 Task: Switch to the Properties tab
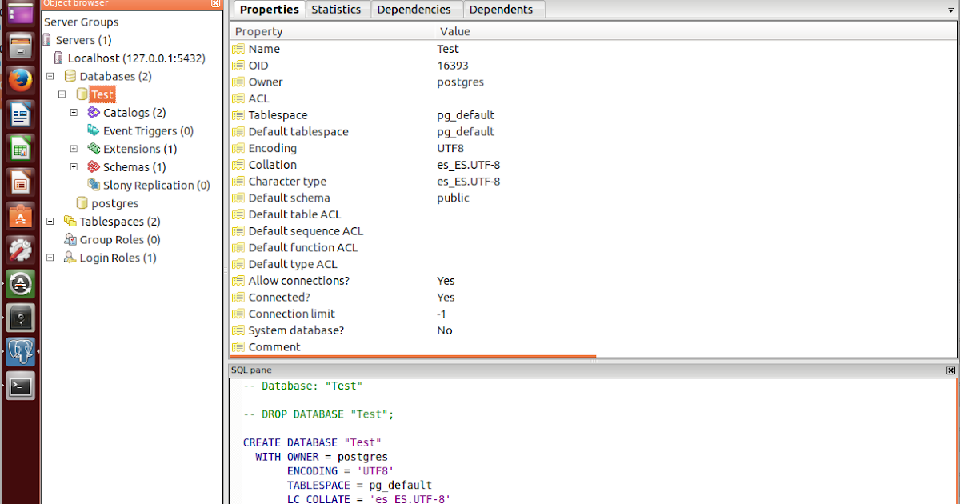[x=269, y=10]
